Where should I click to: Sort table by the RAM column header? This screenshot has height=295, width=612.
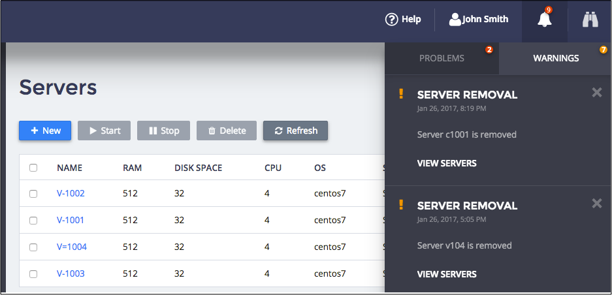click(x=131, y=168)
